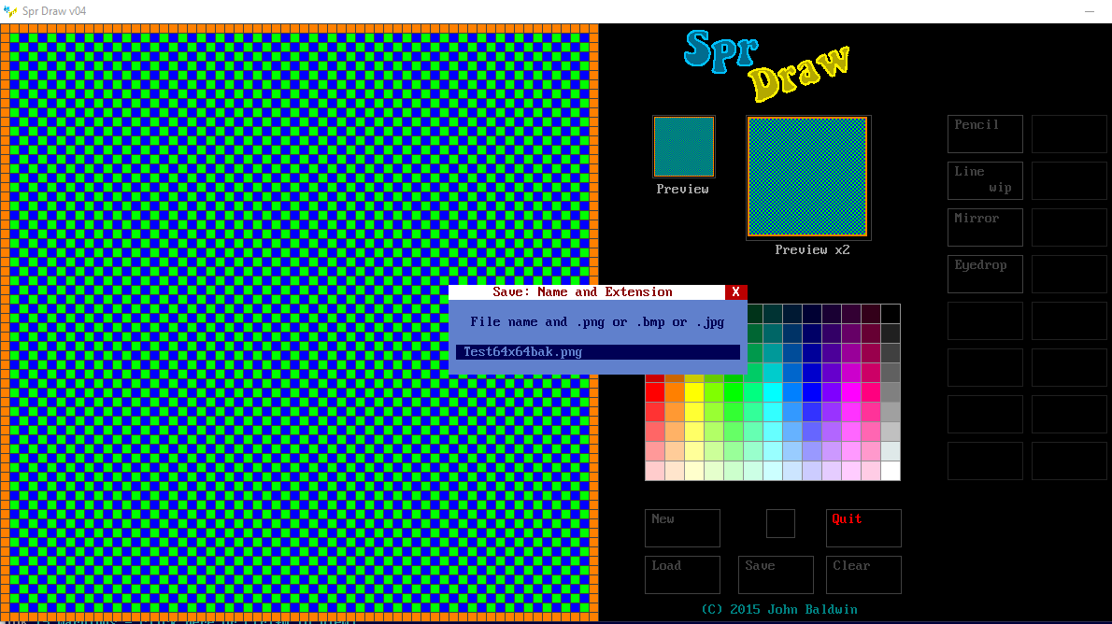The height and width of the screenshot is (624, 1112).
Task: Close the Save dialog with red X
Action: (736, 292)
